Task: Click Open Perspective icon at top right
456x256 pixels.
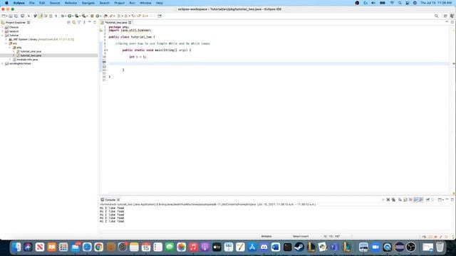Action: [x=445, y=16]
